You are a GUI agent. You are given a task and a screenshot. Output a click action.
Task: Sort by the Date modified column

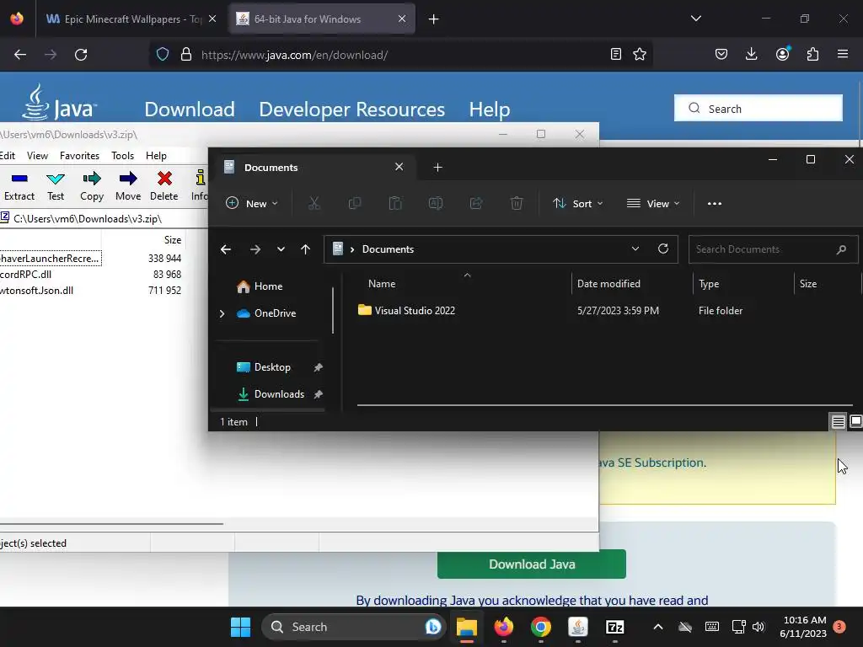click(x=608, y=284)
